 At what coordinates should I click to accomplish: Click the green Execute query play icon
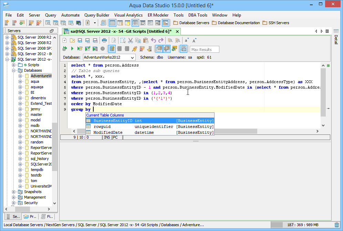coord(72,49)
